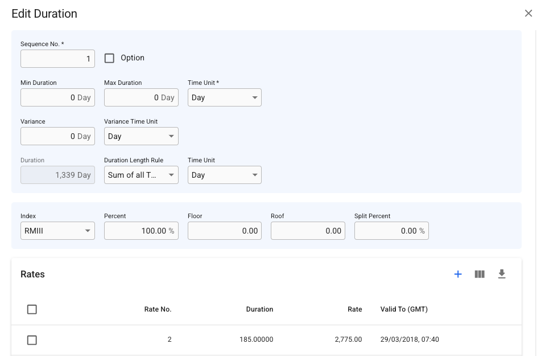Open the Time Unit dropdown beside Max Duration

click(224, 97)
